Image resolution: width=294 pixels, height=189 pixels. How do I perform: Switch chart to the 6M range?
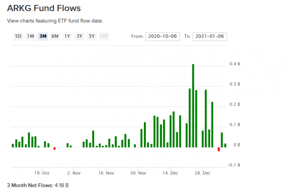pyautogui.click(x=55, y=36)
